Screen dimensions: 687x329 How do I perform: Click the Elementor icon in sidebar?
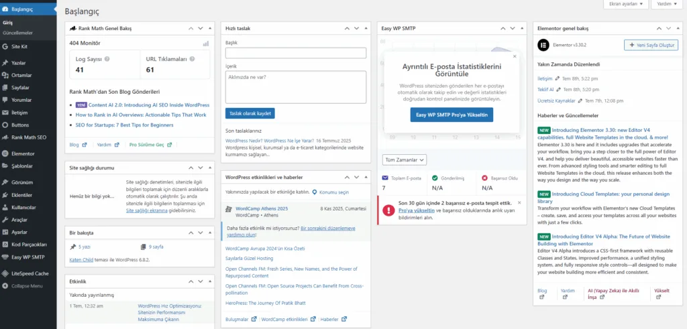pyautogui.click(x=5, y=153)
